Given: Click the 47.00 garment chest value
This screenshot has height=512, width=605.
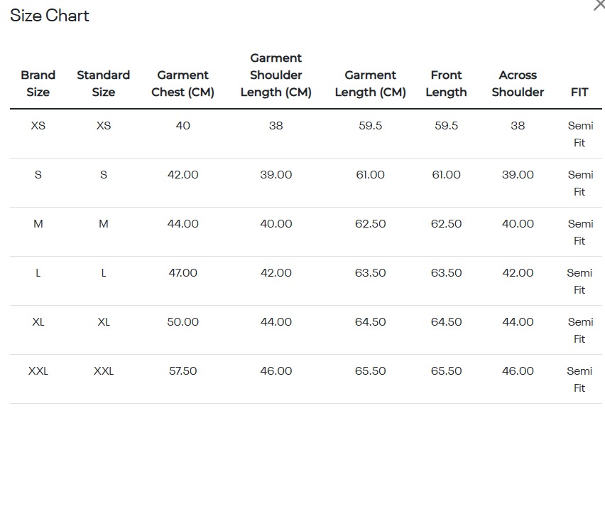Looking at the screenshot, I should pos(182,273).
